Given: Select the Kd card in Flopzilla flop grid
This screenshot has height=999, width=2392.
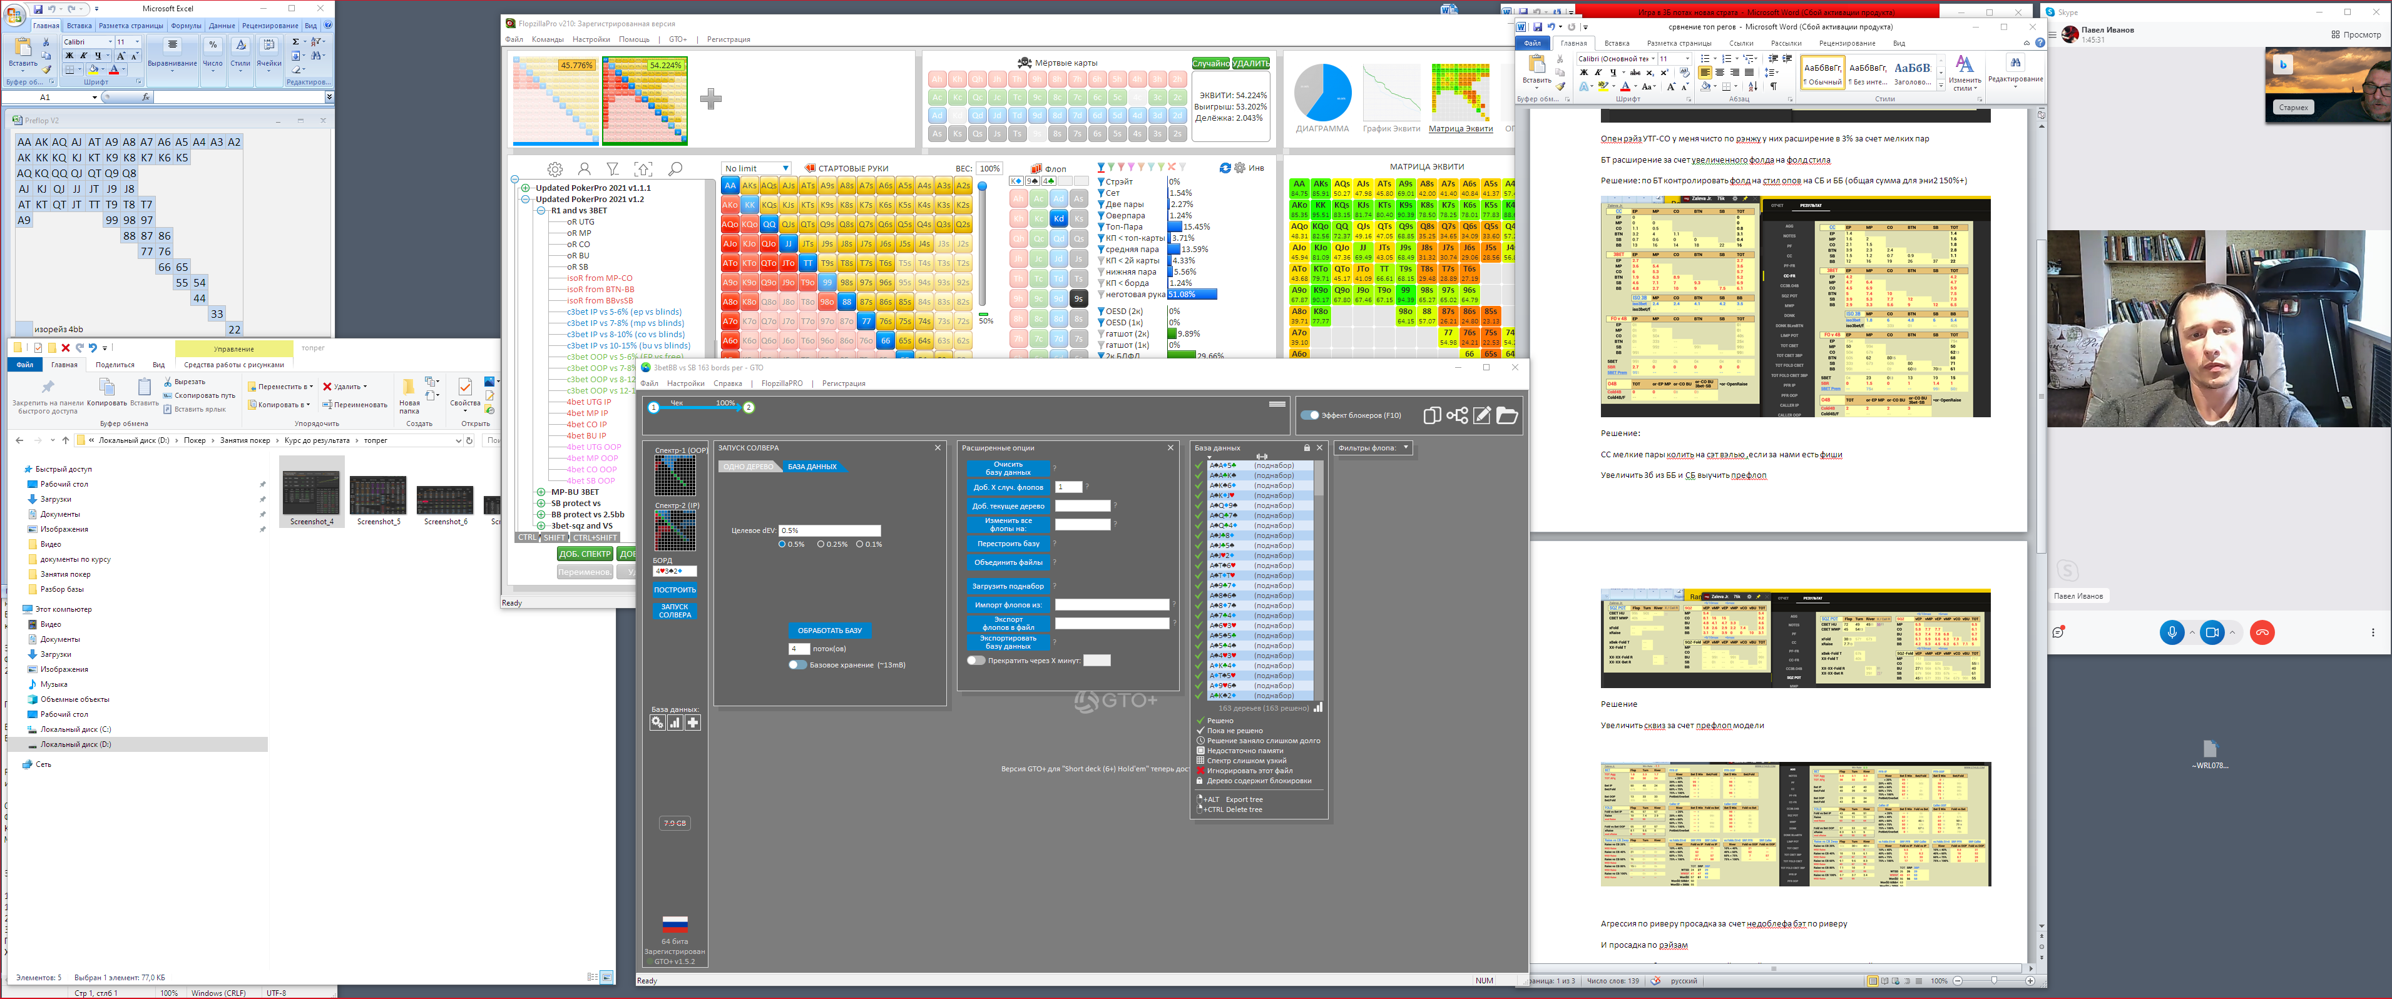Looking at the screenshot, I should point(1058,218).
